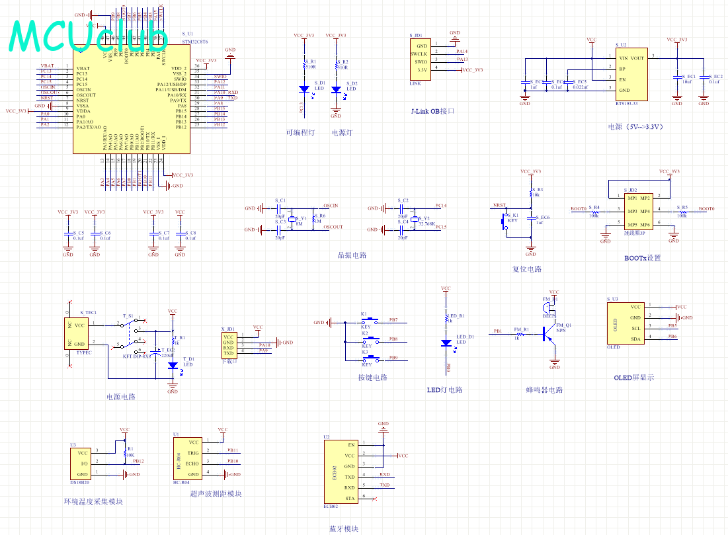The height and width of the screenshot is (535, 728).
Task: Click the S_R4 100k resistor
Action: [x=594, y=212]
